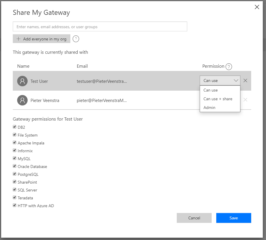Click Pieter Veenstra's avatar icon
Image resolution: width=266 pixels, height=240 pixels.
22,100
